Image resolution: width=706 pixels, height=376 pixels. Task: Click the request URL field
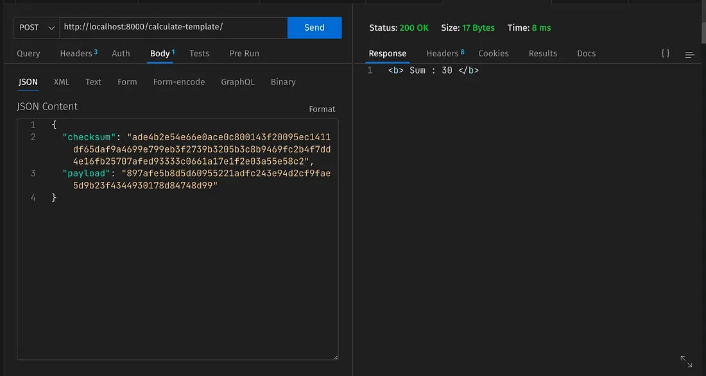pyautogui.click(x=173, y=28)
